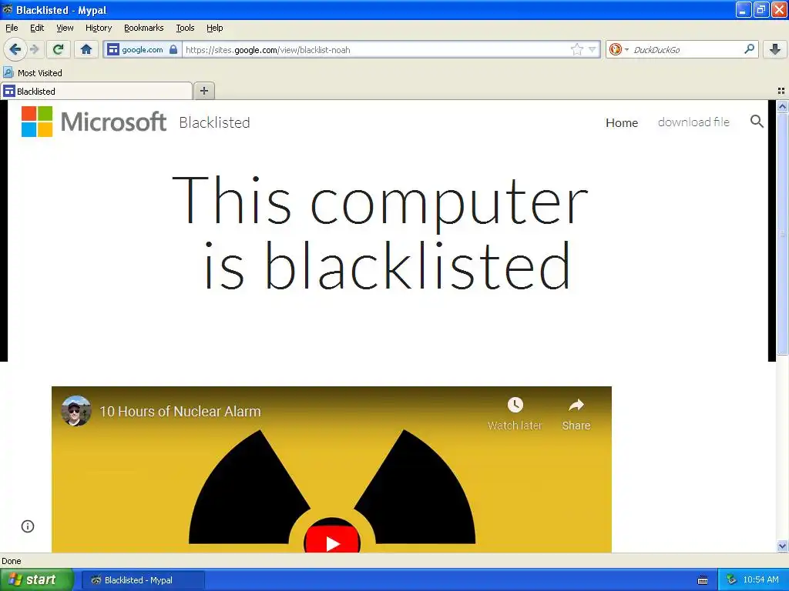Click the vertical scrollbar thumb
Image resolution: width=789 pixels, height=591 pixels.
[782, 234]
